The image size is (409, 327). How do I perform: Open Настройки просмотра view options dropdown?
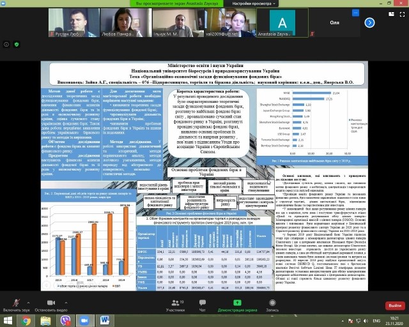pyautogui.click(x=253, y=3)
